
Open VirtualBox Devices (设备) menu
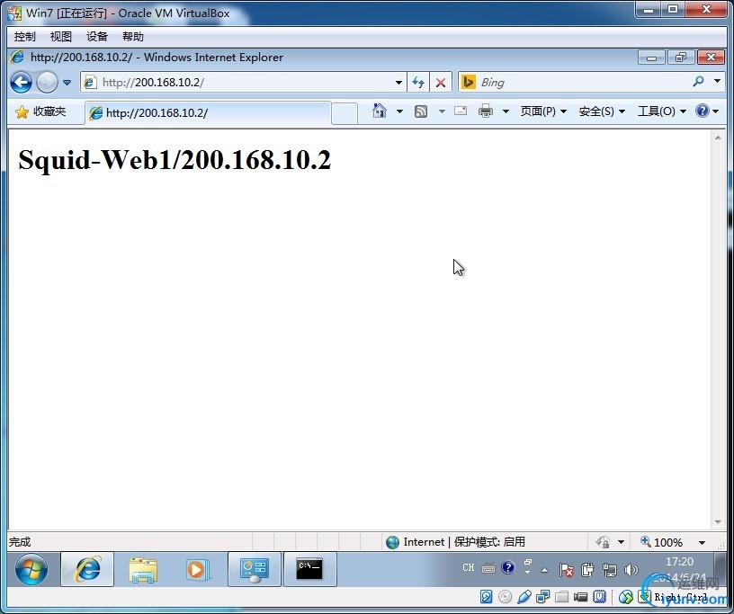97,37
